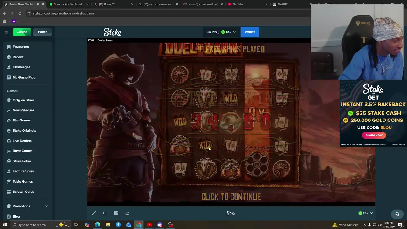Go to Burst Games
Screen dimensions: 407x229
point(23,151)
